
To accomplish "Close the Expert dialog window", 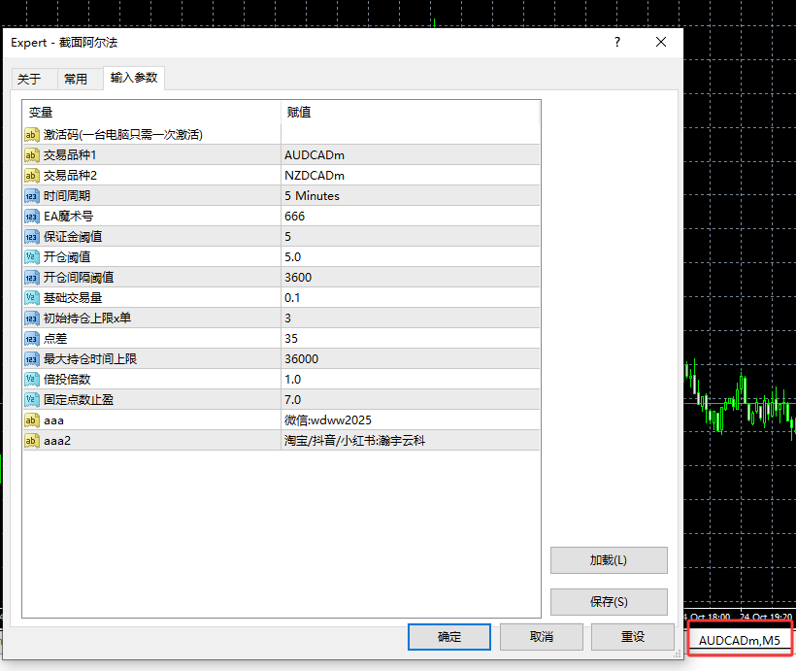I will 661,42.
